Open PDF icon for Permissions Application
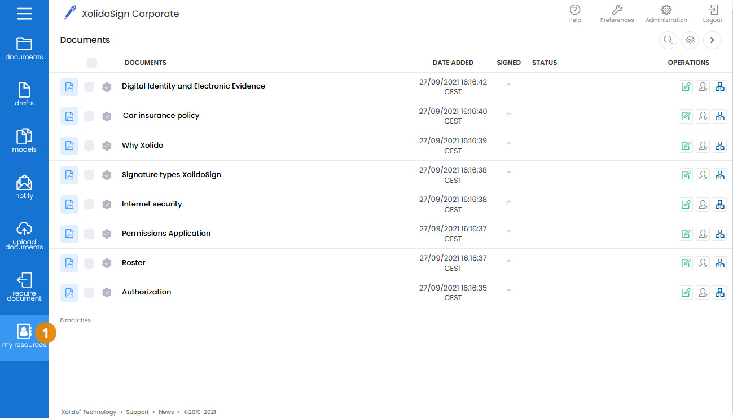 [x=69, y=234]
